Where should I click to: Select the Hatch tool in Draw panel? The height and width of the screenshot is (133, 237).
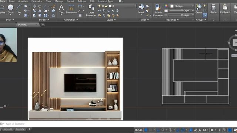tap(26, 15)
